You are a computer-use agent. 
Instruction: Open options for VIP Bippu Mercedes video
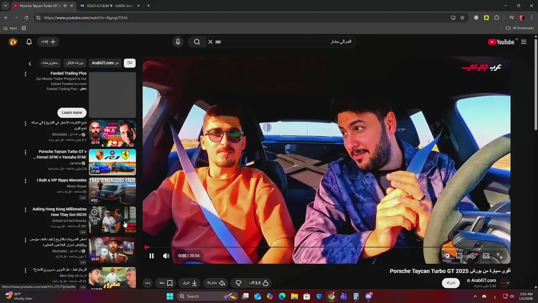(x=25, y=181)
